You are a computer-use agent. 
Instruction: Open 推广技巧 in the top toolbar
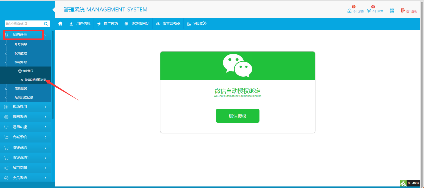coord(107,24)
